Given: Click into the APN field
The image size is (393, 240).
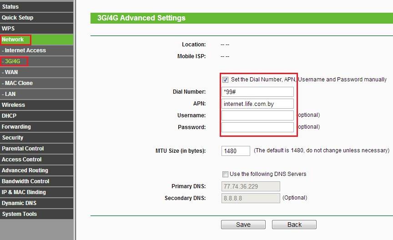Looking at the screenshot, I should click(257, 104).
